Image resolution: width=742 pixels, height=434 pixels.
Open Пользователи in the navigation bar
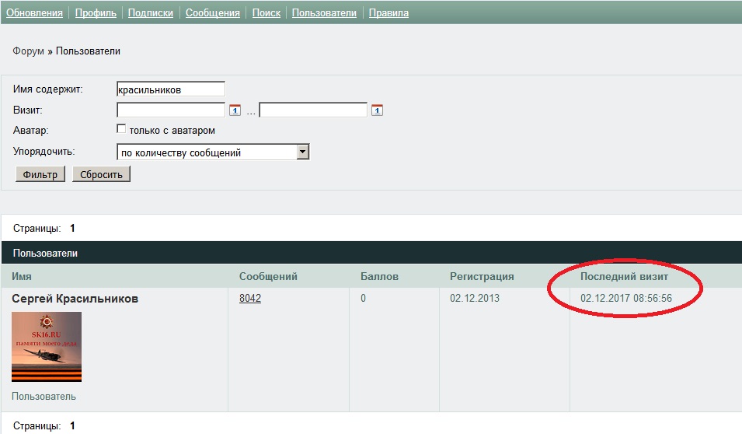pyautogui.click(x=324, y=13)
